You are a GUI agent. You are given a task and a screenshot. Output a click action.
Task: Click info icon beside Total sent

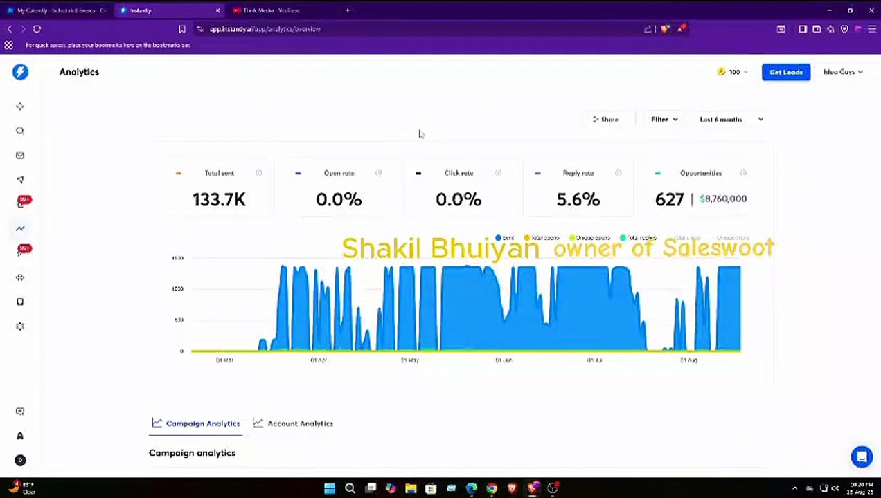click(258, 173)
